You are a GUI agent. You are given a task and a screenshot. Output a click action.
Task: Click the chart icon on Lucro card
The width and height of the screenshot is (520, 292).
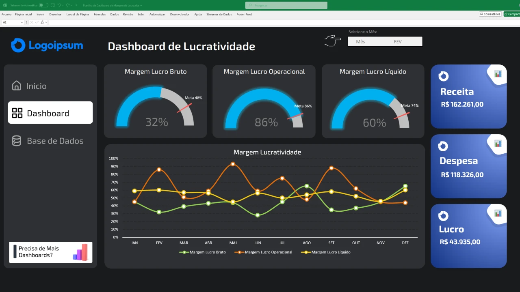[498, 213]
